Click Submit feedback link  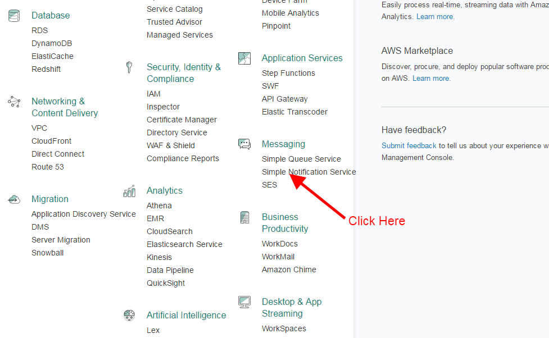coord(409,146)
